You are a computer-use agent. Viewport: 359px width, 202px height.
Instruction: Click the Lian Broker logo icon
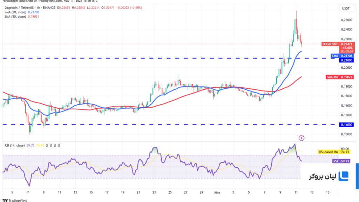click(x=344, y=176)
